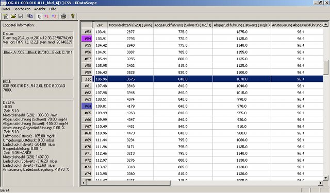Click Sollwert cell 785.0
The width and height of the screenshot is (330, 193).
[183, 52]
